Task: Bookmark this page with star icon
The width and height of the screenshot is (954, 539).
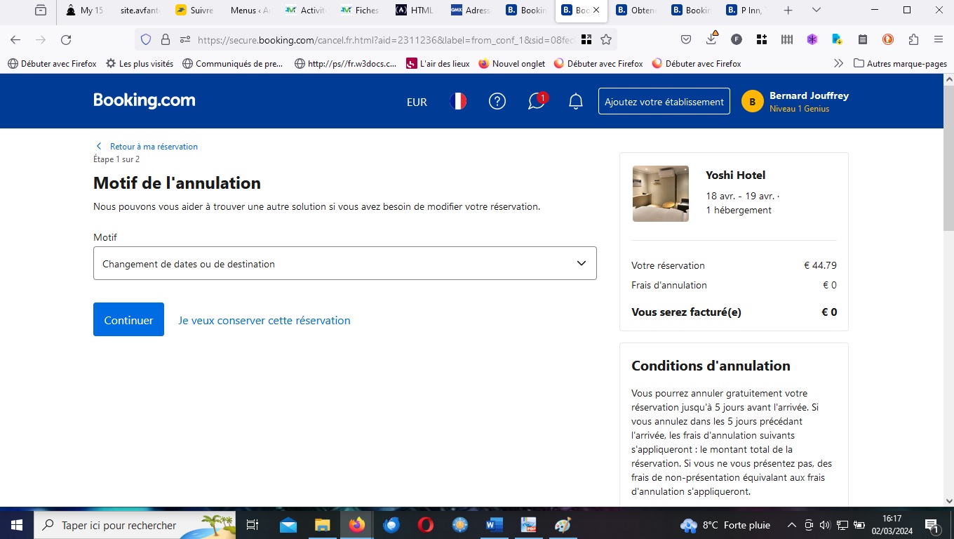Action: point(606,40)
